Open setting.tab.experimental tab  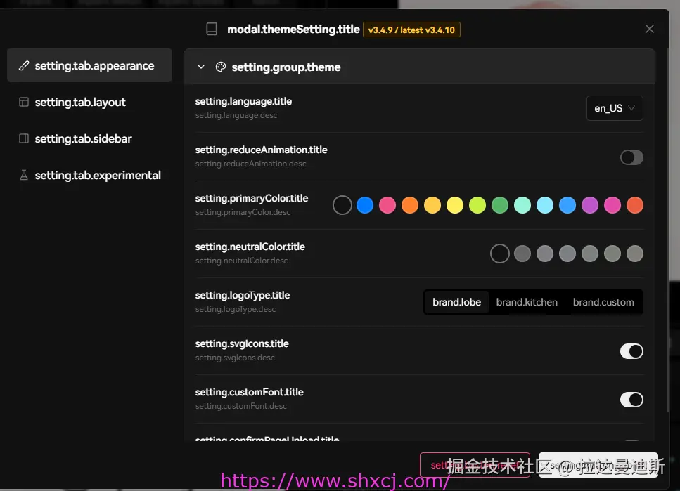[90, 175]
